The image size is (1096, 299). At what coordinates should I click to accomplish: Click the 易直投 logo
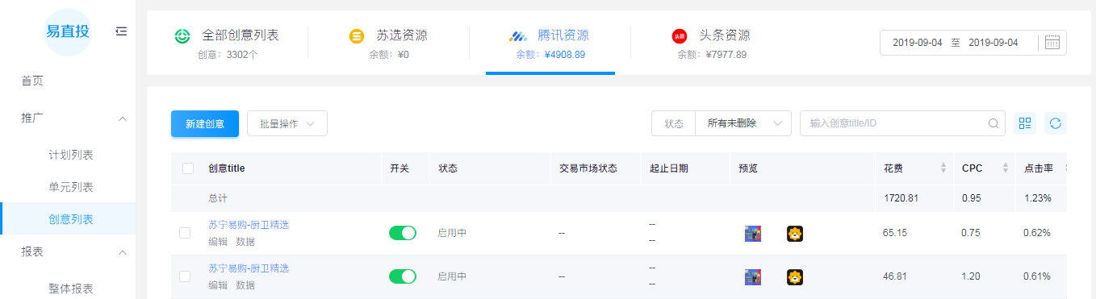tap(68, 31)
